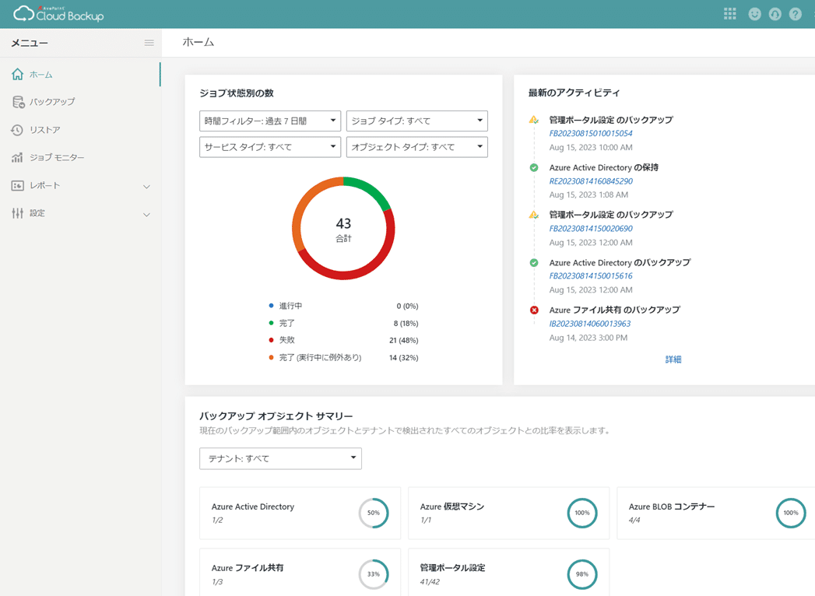Click the Azure ファイル共有 33% progress ring

(374, 574)
